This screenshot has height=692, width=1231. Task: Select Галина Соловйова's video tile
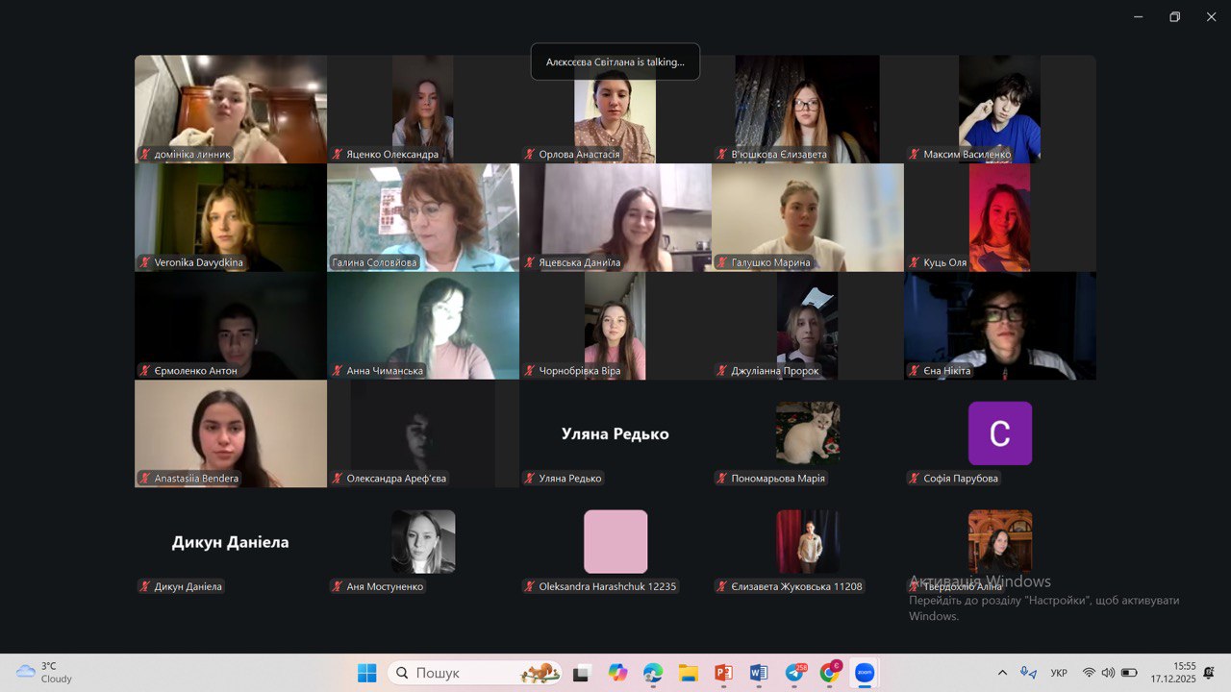tap(423, 217)
